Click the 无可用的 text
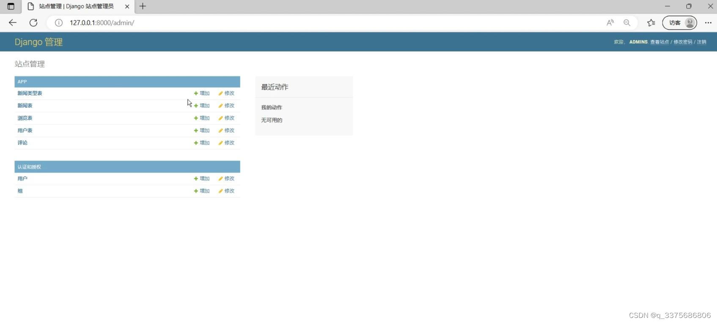The image size is (717, 323). [272, 120]
